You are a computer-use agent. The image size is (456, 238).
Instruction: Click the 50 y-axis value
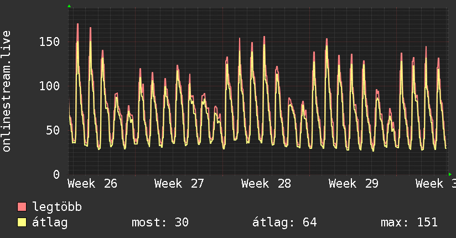tap(53, 131)
